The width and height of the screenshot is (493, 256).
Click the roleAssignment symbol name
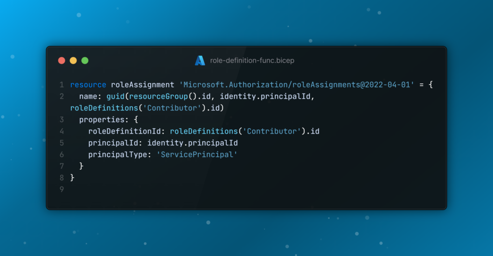[143, 85]
